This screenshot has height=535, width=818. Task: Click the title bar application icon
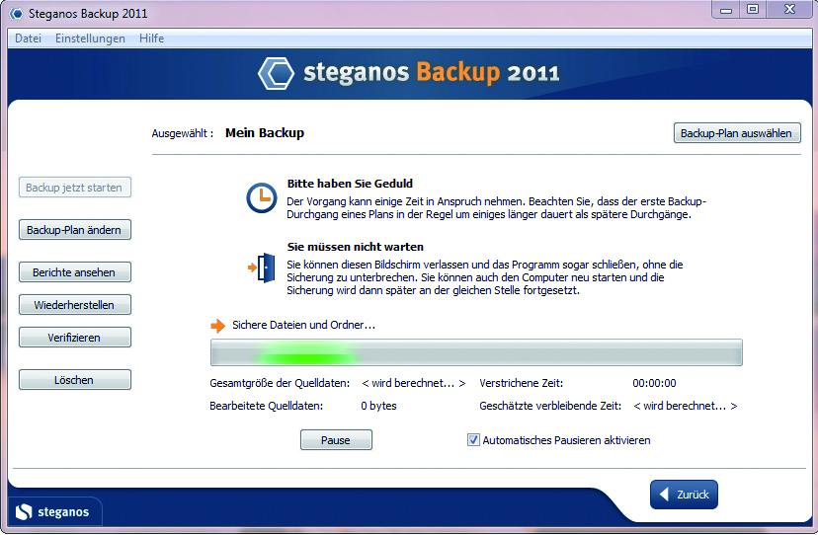point(16,14)
